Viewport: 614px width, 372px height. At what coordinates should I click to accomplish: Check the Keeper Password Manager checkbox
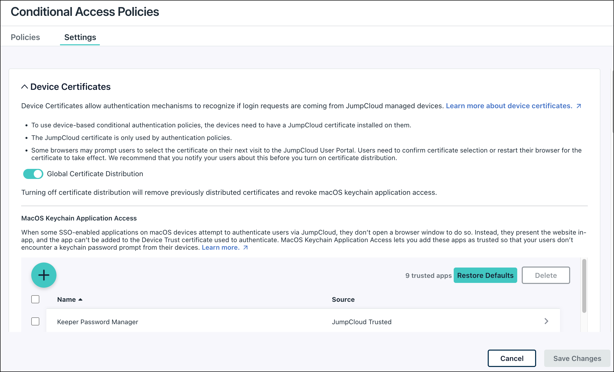point(35,321)
